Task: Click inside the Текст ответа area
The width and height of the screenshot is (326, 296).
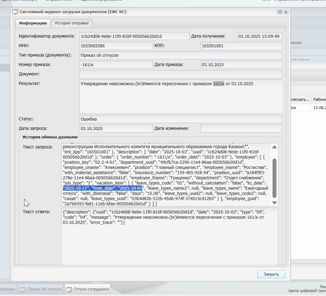Action: (x=170, y=236)
